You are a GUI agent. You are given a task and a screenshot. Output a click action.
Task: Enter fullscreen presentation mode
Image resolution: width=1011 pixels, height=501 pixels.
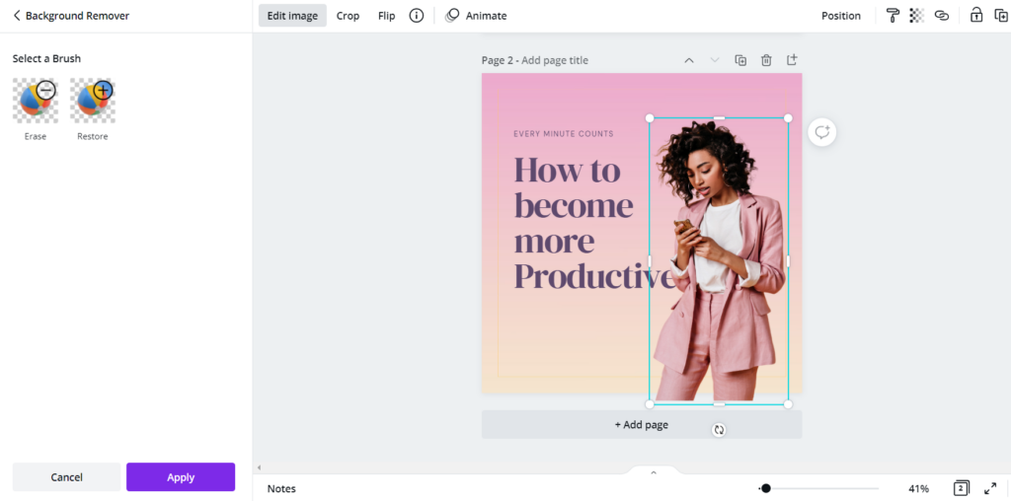[990, 489]
